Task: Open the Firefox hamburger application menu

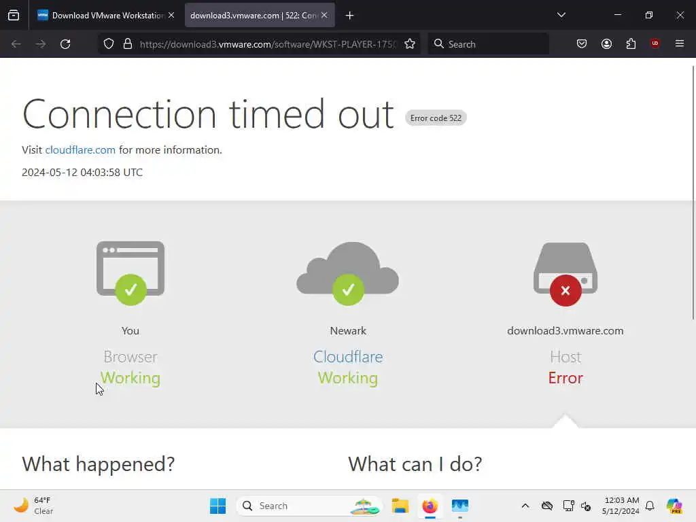Action: click(679, 43)
